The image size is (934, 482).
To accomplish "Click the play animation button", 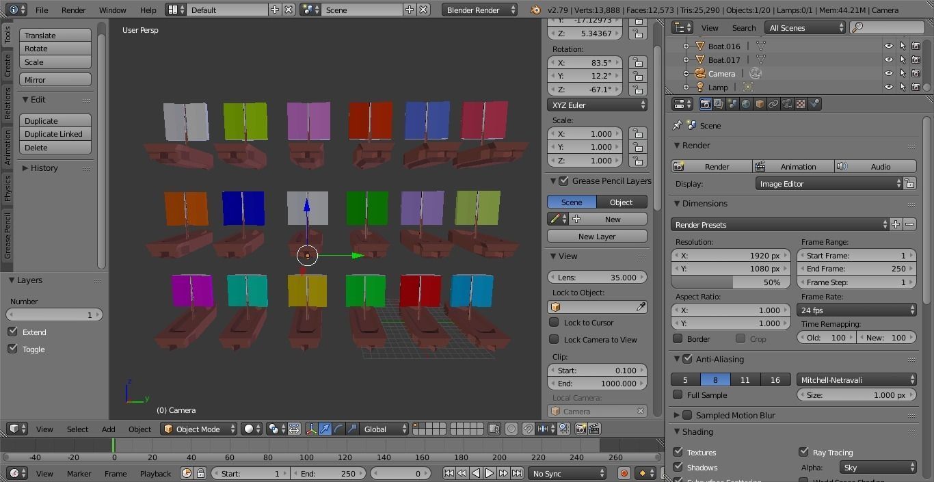I will (x=490, y=473).
